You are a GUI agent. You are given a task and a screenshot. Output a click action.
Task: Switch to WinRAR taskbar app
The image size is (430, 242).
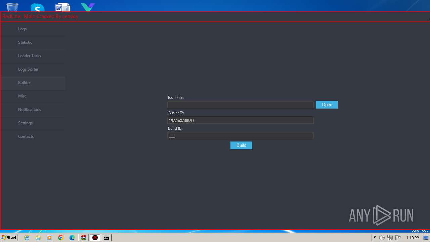click(83, 238)
